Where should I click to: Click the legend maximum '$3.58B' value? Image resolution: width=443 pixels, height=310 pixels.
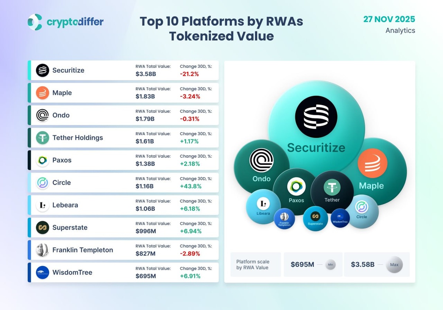[363, 265]
